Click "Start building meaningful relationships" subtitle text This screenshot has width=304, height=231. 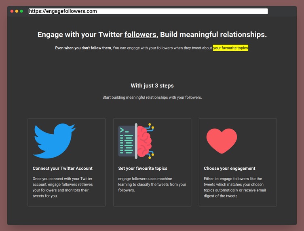[152, 98]
